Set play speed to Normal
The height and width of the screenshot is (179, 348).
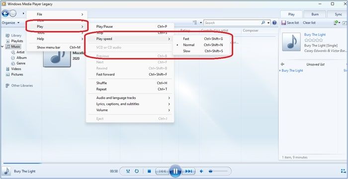pos(203,45)
